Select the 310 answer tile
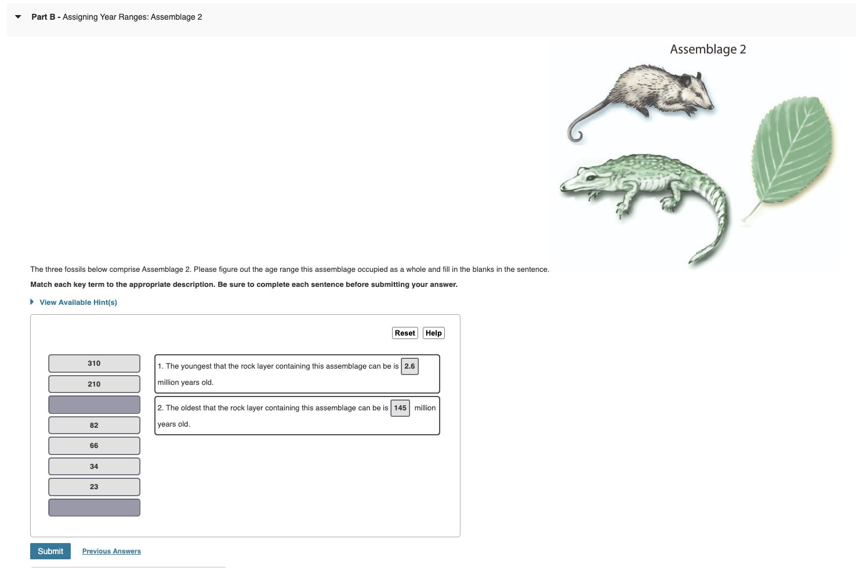The width and height of the screenshot is (856, 568). tap(93, 363)
